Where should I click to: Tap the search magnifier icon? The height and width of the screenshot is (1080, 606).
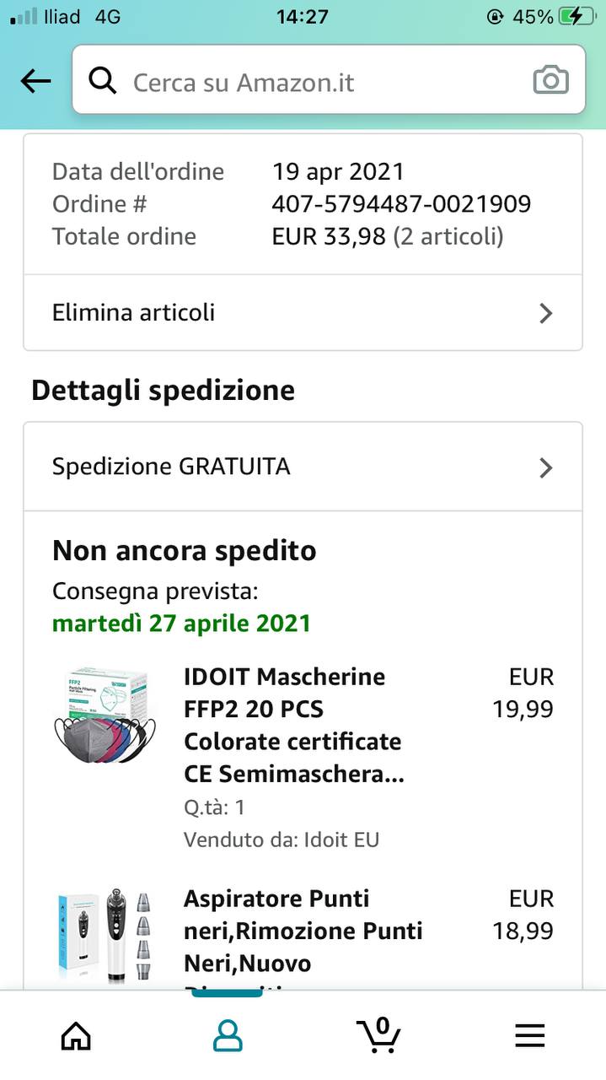[x=103, y=81]
